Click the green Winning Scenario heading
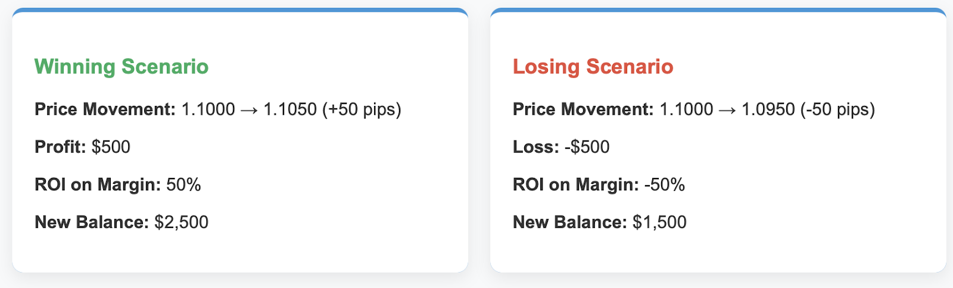Image resolution: width=953 pixels, height=288 pixels. (122, 67)
